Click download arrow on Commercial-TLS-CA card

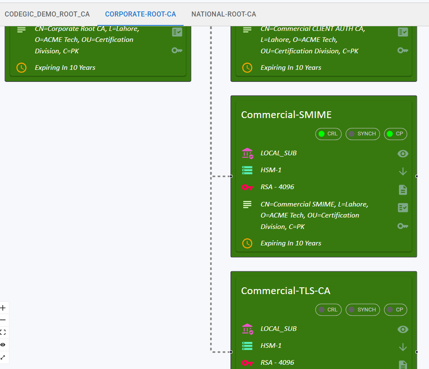pyautogui.click(x=403, y=347)
